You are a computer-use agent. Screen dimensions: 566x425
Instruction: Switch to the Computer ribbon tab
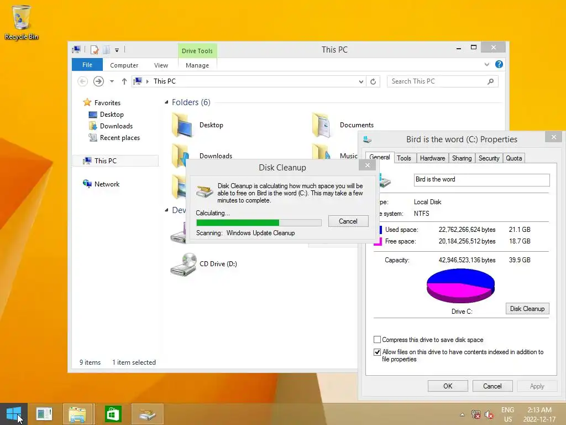click(124, 65)
